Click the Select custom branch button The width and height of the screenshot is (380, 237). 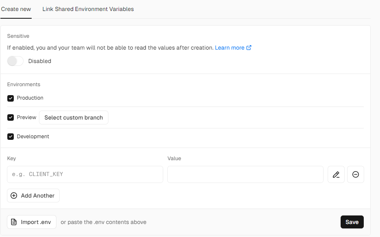pos(73,117)
